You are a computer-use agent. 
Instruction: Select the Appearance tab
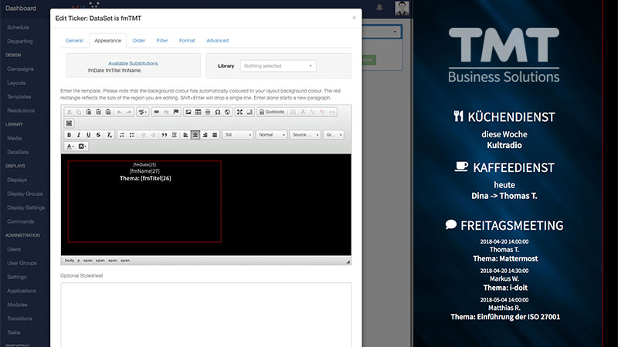coord(107,41)
